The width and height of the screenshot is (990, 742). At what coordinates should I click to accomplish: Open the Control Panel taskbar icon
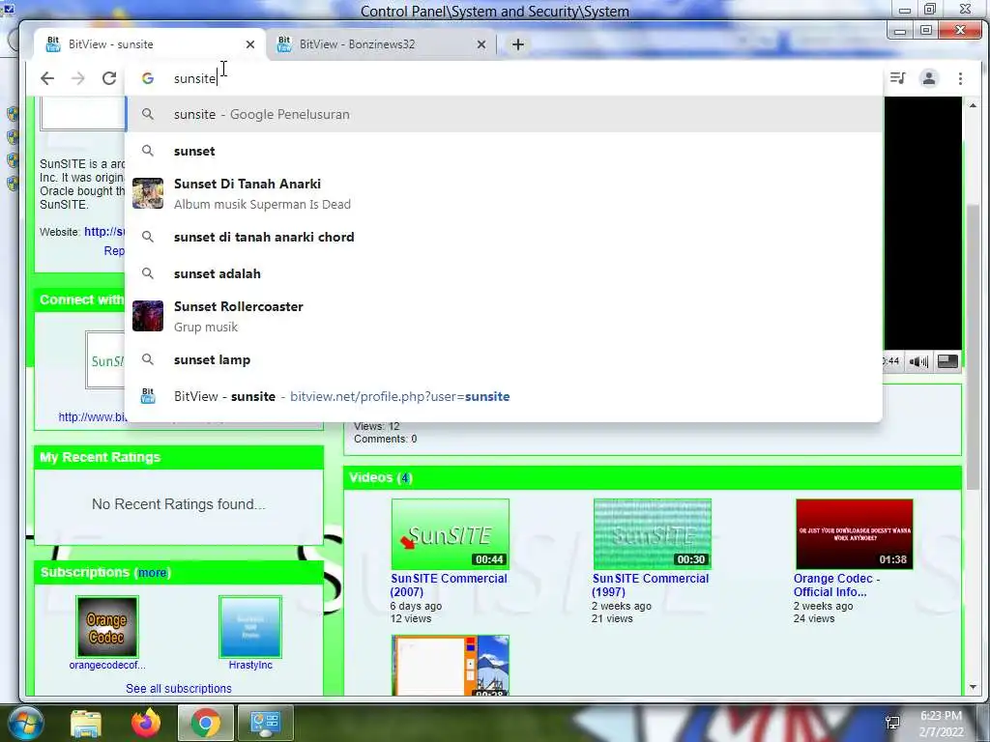click(265, 723)
